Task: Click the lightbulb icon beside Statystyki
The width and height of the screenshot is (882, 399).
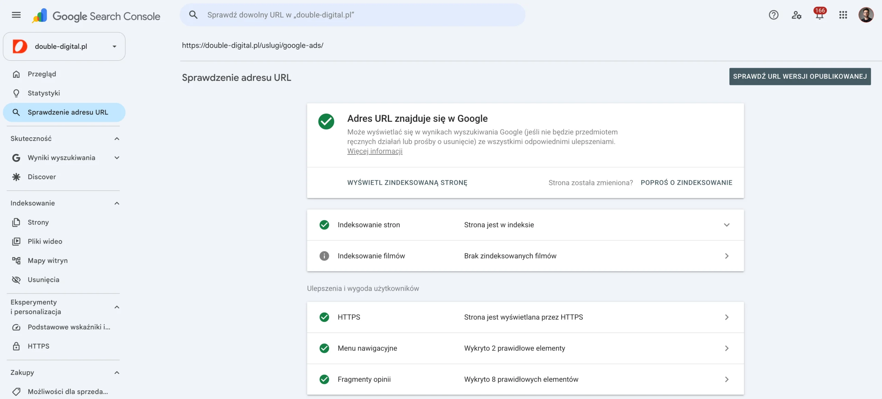Action: pyautogui.click(x=16, y=93)
